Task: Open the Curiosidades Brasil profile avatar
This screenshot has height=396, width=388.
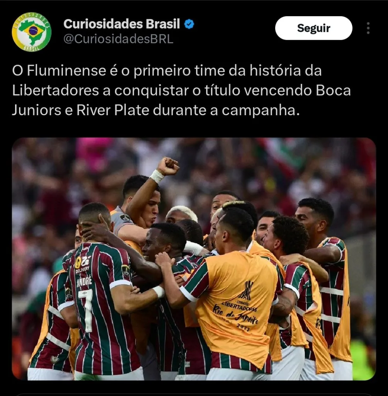Action: [x=32, y=32]
